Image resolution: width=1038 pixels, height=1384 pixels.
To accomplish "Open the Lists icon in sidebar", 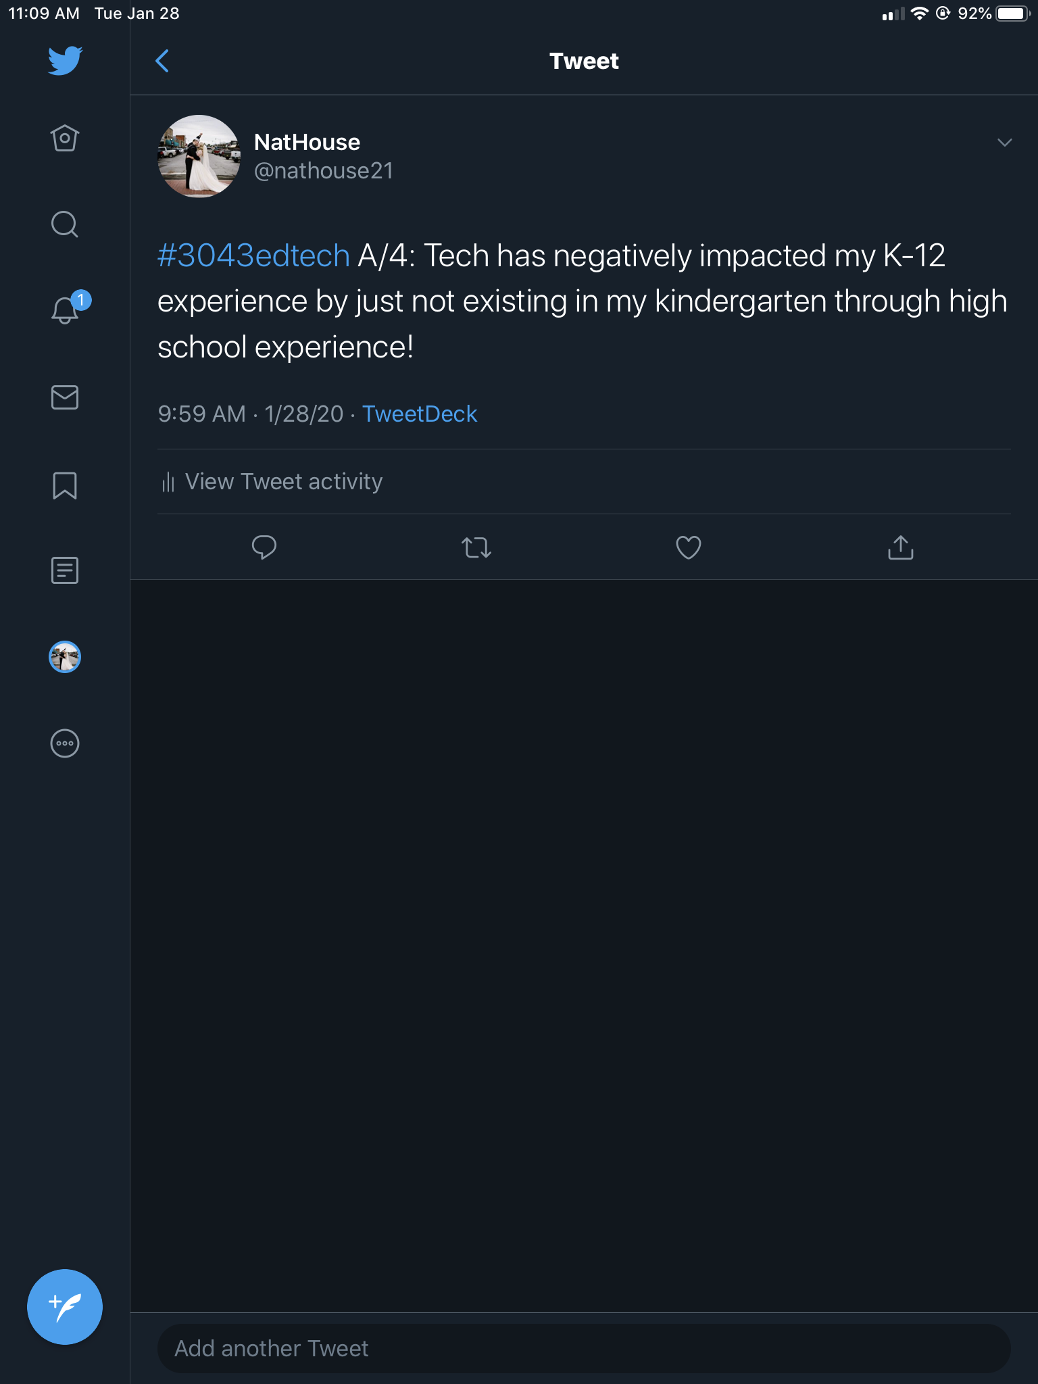I will pyautogui.click(x=65, y=570).
